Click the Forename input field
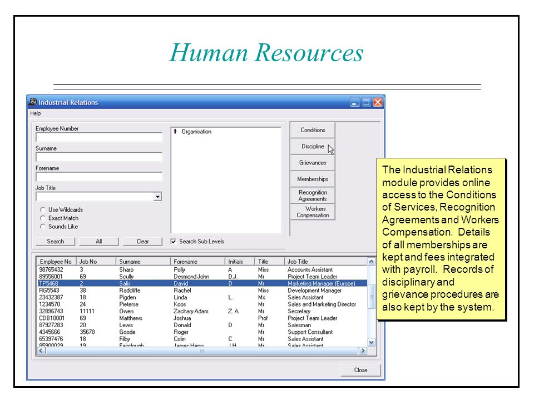The image size is (534, 400). 99,177
